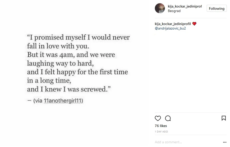Save the post with the bookmark icon
The width and height of the screenshot is (230, 147).
pos(224,118)
